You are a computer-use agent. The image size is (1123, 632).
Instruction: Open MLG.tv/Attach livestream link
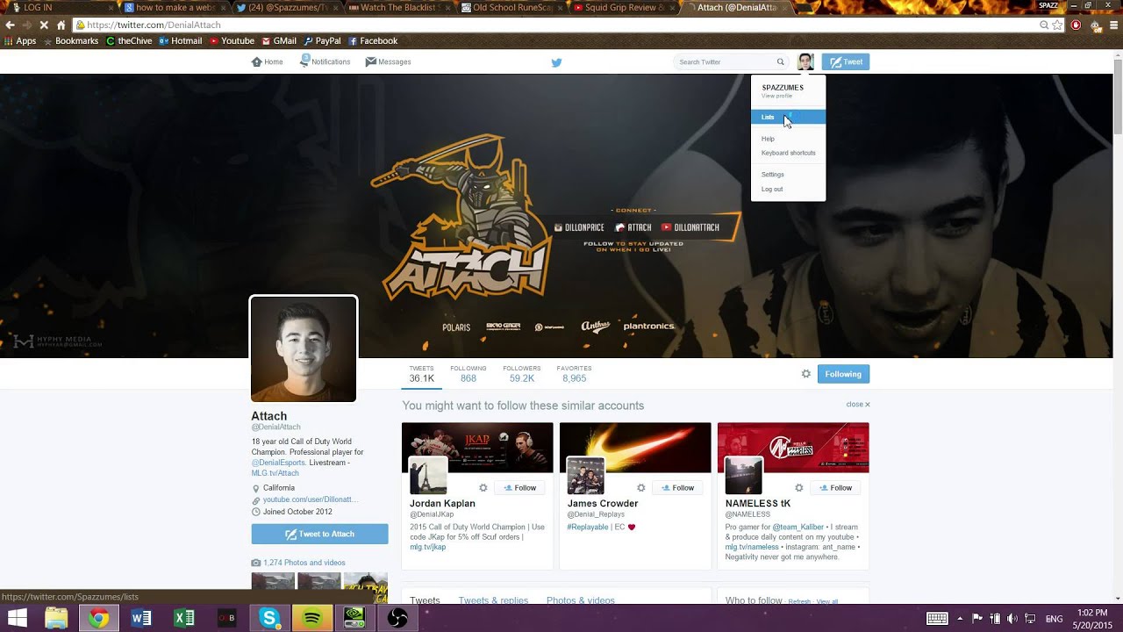275,473
